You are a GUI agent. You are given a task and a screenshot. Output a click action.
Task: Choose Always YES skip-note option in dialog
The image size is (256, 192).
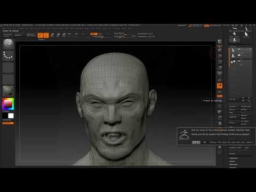(231, 142)
